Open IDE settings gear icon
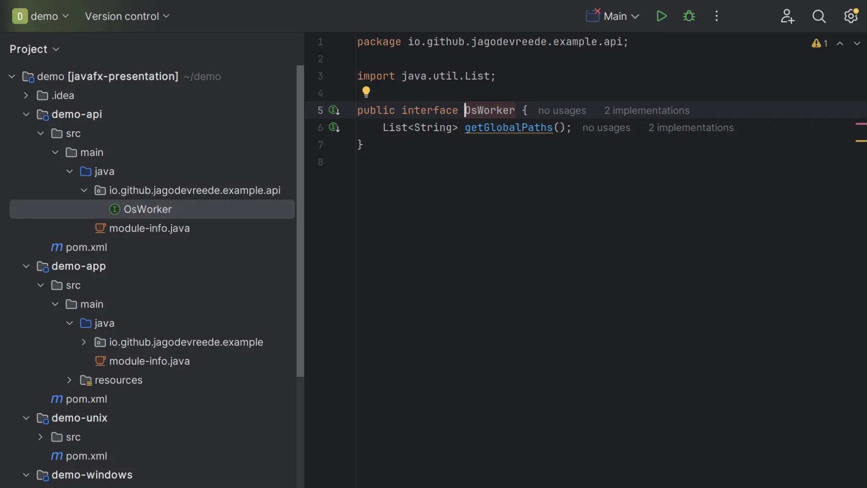Viewport: 867px width, 488px height. point(850,16)
